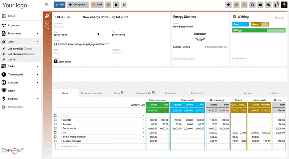Image resolution: width=289 pixels, height=159 pixels.
Task: Check the Leaflets row checkbox
Action: (55, 120)
